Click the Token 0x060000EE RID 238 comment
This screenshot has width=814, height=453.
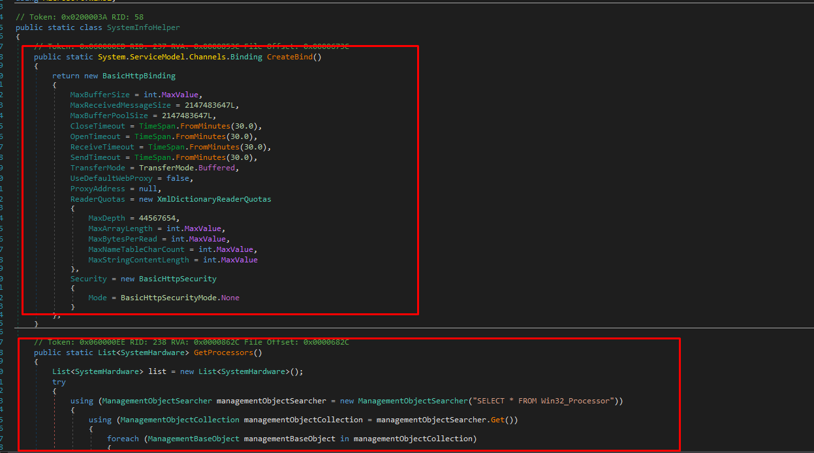point(191,342)
